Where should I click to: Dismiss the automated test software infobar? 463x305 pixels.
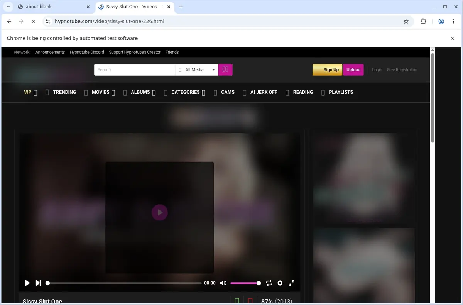[x=453, y=38]
